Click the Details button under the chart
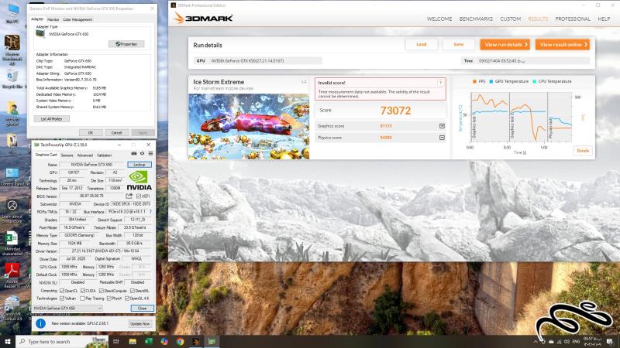The width and height of the screenshot is (620, 348). click(x=583, y=151)
